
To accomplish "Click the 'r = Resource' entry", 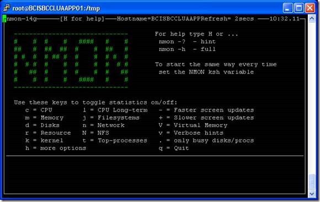I will (48, 133).
